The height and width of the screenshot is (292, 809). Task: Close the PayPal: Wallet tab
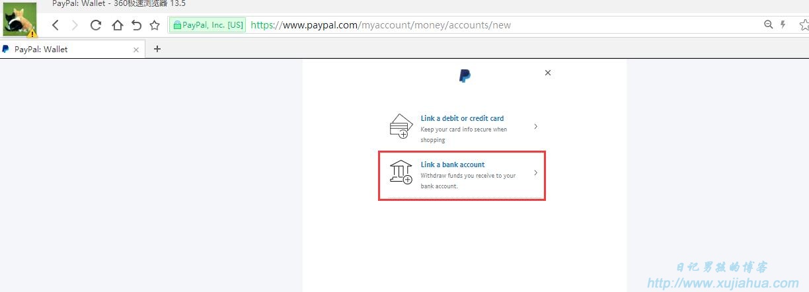coord(136,49)
